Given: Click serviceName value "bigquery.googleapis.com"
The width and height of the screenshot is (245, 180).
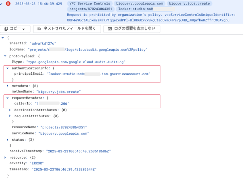Looking at the screenshot, I should [x=64, y=133].
